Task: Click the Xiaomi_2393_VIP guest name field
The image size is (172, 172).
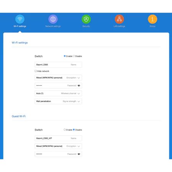Action: pos(58,138)
